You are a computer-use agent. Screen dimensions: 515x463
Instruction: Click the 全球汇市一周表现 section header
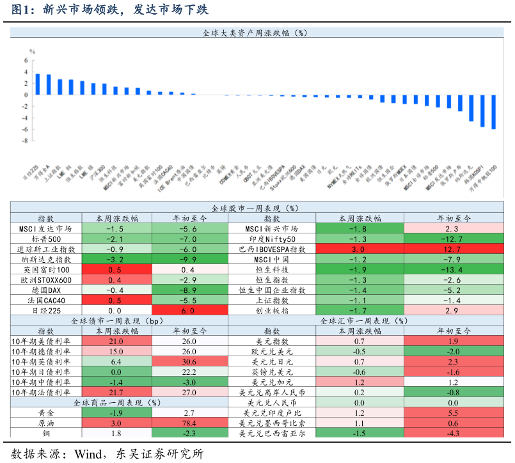[x=363, y=320]
